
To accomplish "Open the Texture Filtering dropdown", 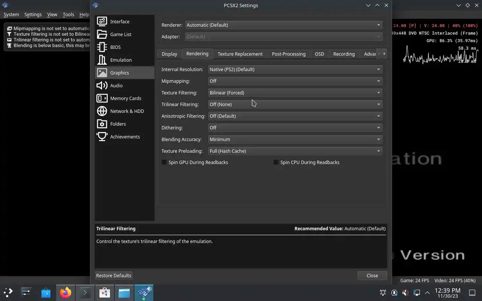I will (295, 93).
